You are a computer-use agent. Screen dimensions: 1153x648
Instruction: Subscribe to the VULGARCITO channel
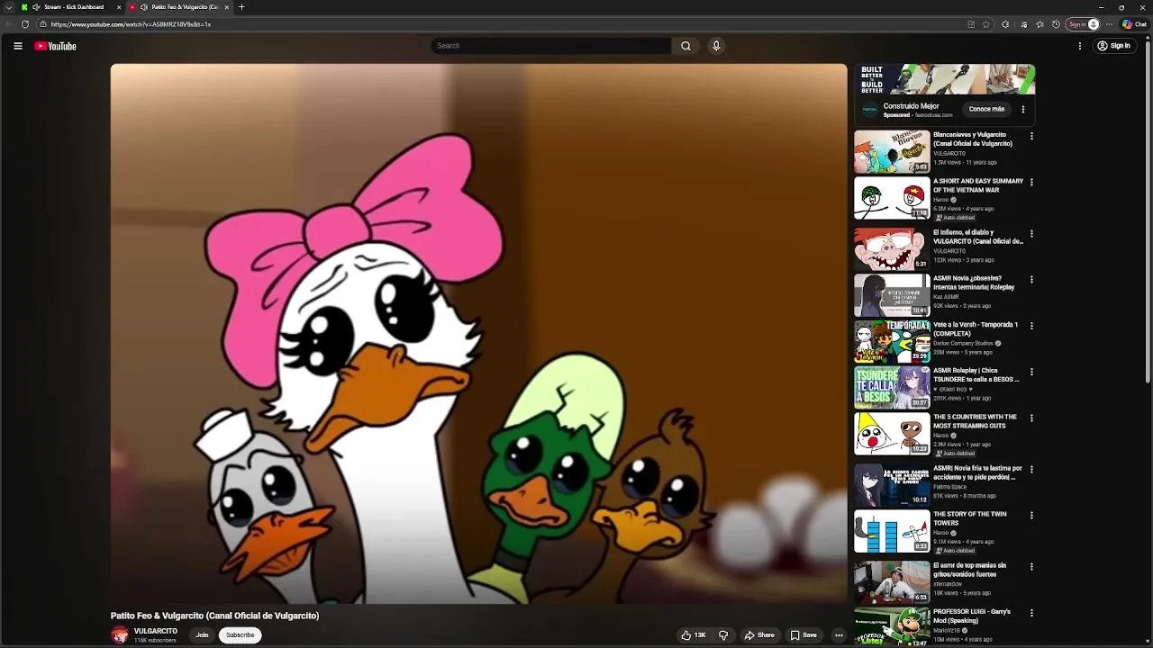(x=241, y=635)
